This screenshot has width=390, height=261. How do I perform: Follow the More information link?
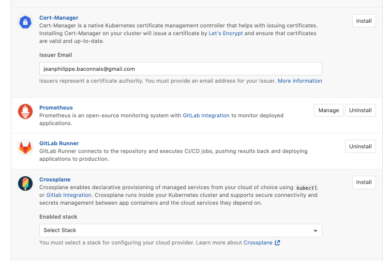(x=299, y=81)
